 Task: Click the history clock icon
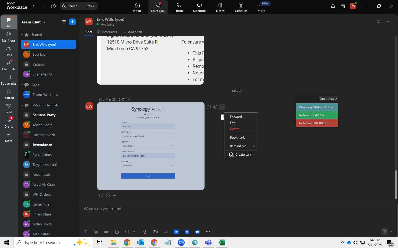pos(53,6)
